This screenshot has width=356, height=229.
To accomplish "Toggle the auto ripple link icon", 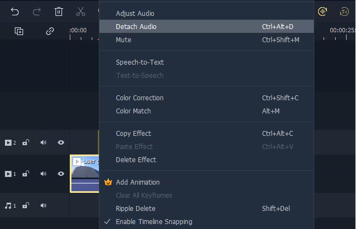I will pyautogui.click(x=50, y=31).
